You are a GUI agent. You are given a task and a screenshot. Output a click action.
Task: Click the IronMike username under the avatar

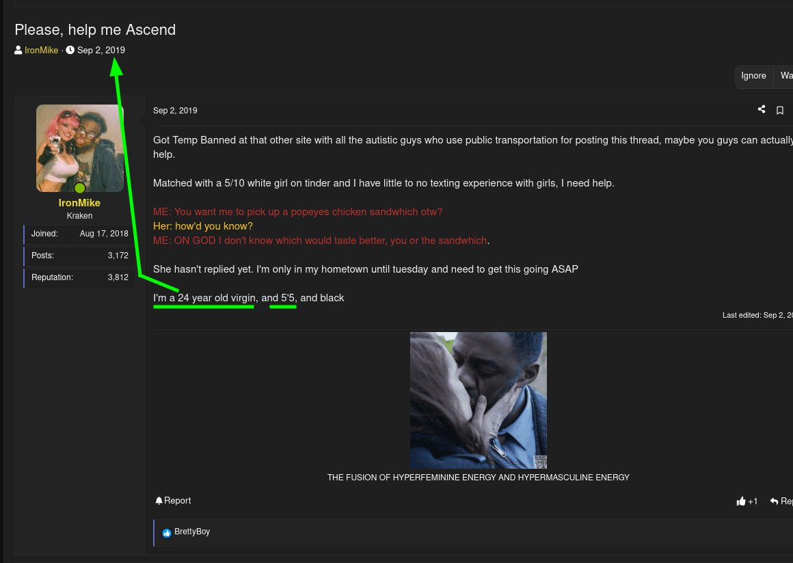click(x=79, y=203)
